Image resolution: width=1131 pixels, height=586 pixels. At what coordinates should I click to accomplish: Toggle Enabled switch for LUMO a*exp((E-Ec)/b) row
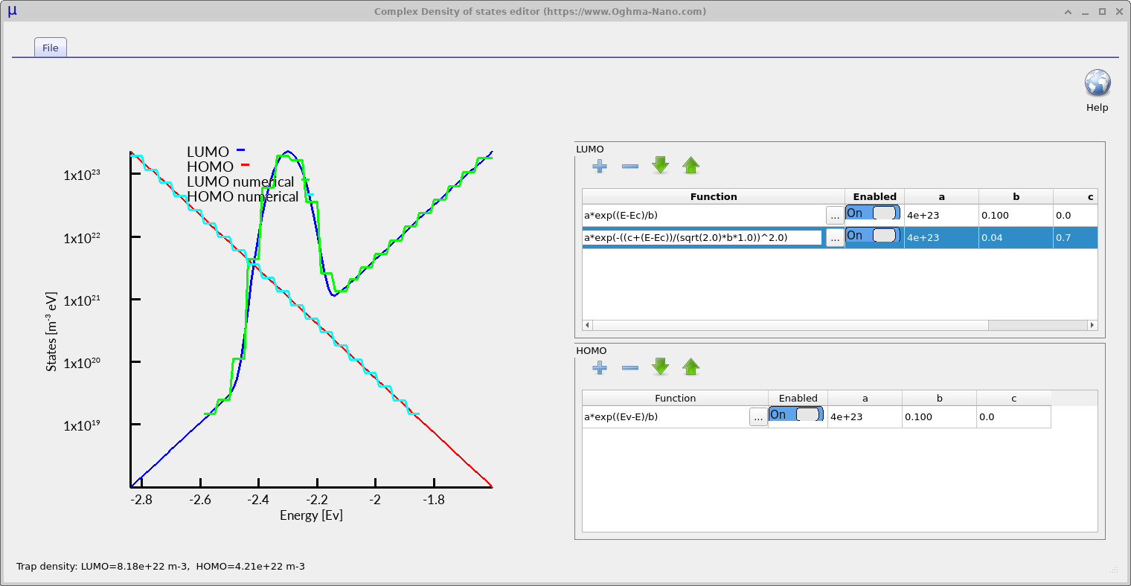point(874,213)
